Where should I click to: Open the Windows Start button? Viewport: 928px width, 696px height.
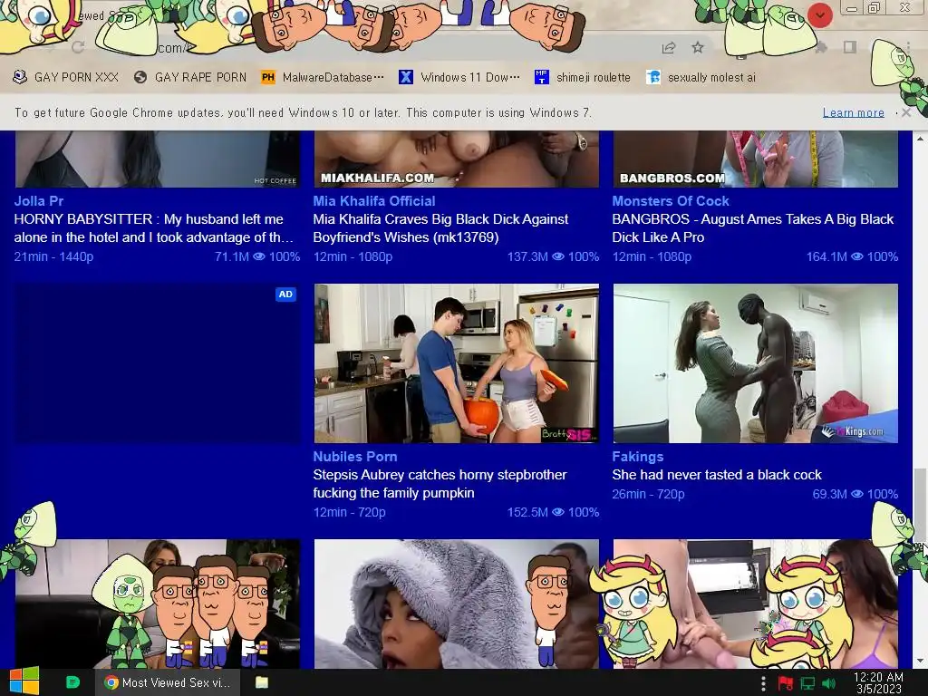pyautogui.click(x=24, y=681)
